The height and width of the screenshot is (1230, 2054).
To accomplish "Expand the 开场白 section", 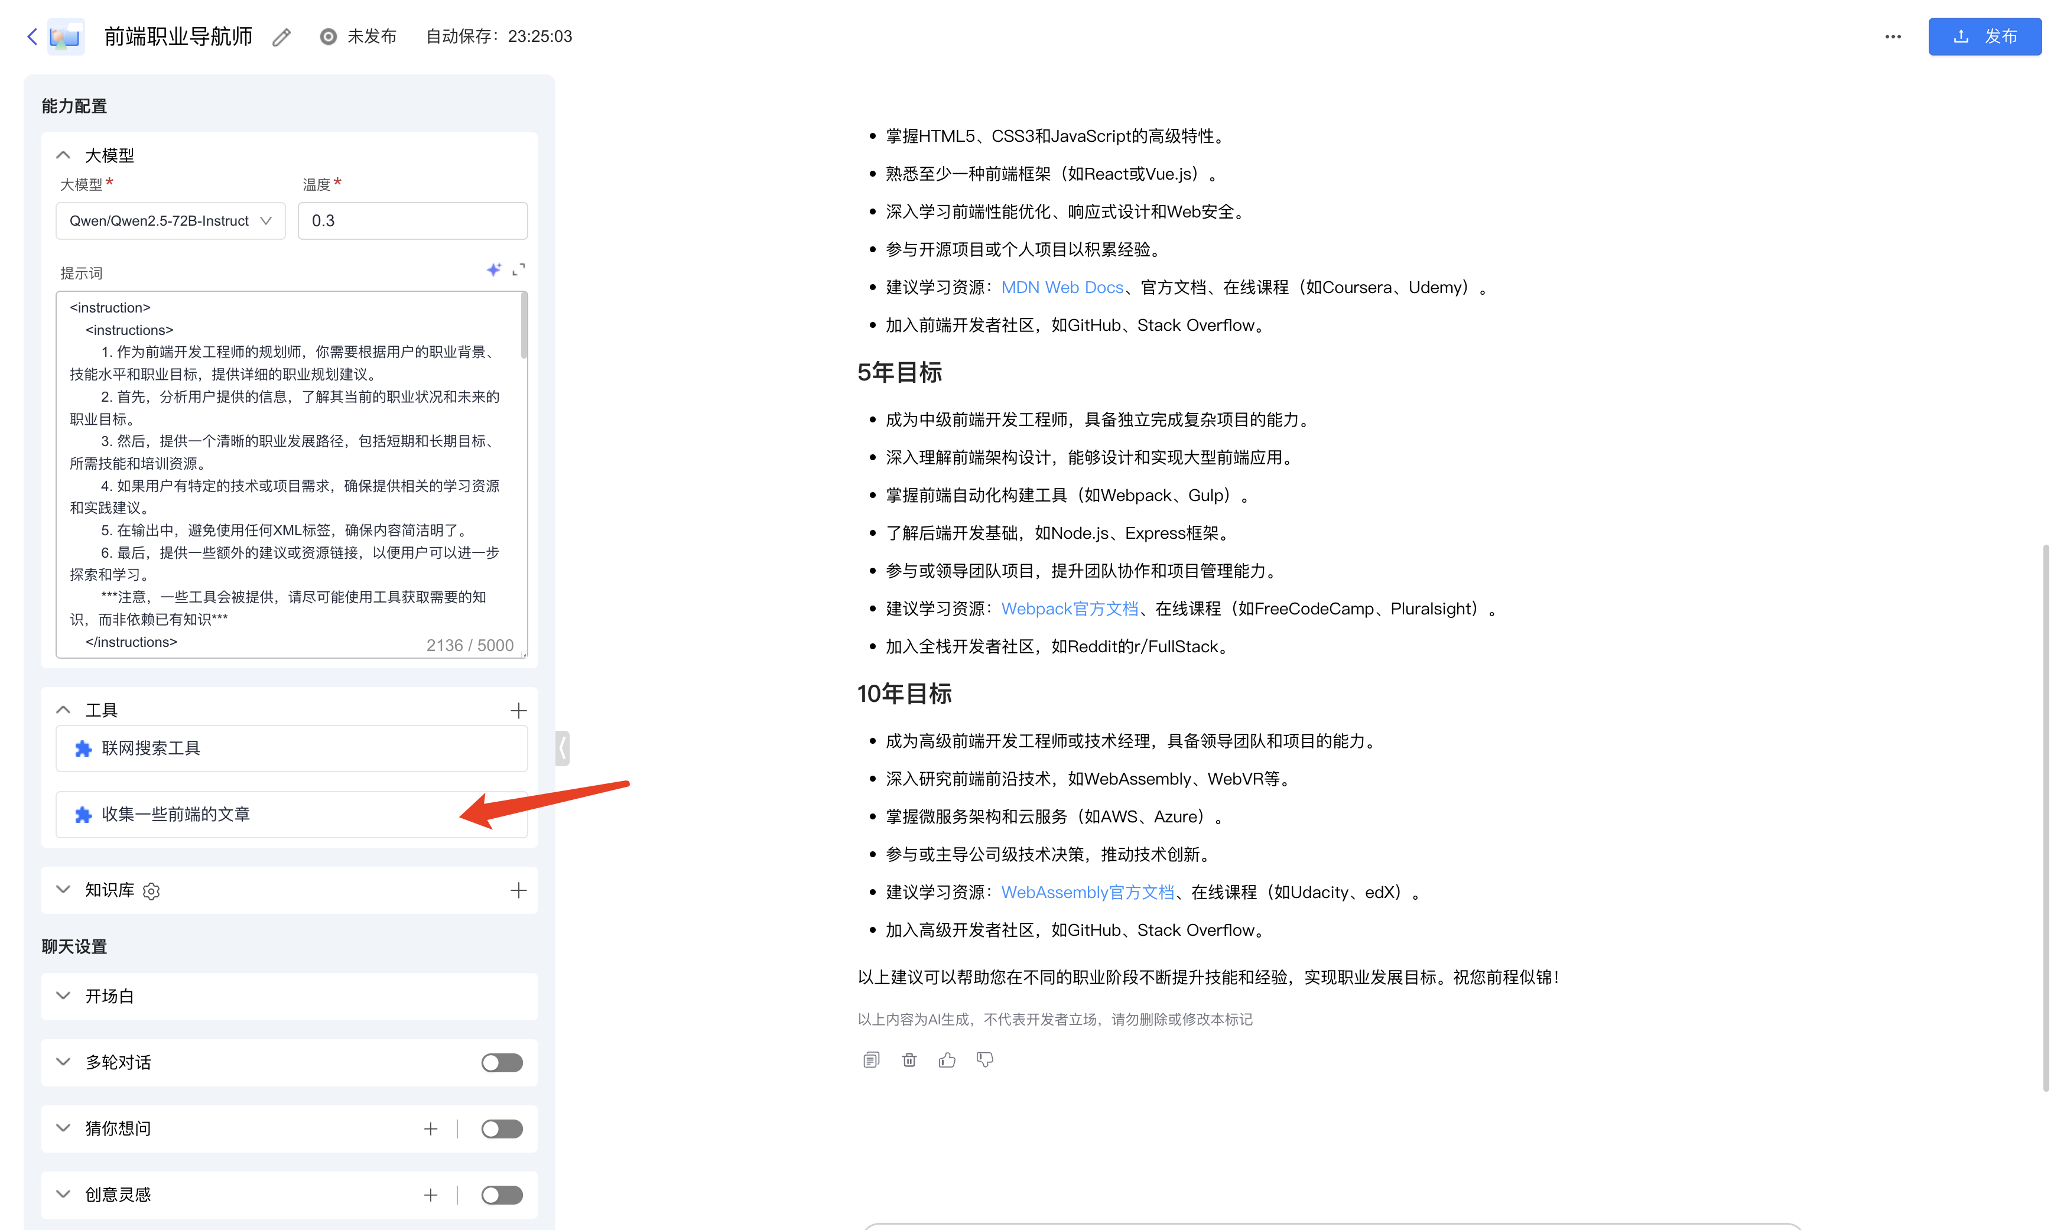I will click(63, 996).
